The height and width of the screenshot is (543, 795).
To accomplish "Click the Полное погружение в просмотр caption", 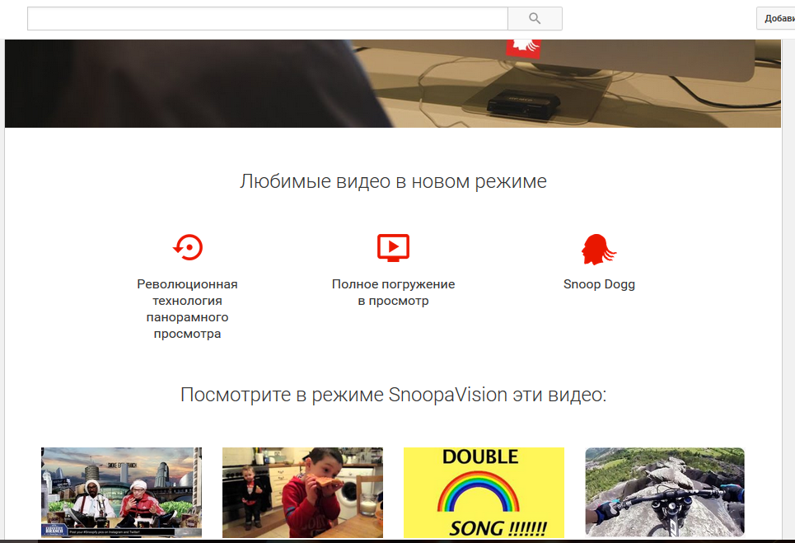I will click(393, 293).
